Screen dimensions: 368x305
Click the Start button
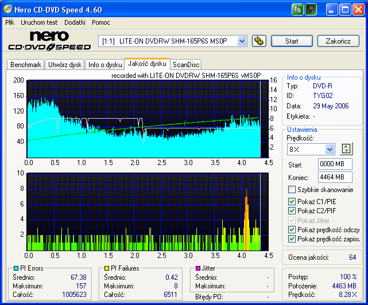point(292,41)
